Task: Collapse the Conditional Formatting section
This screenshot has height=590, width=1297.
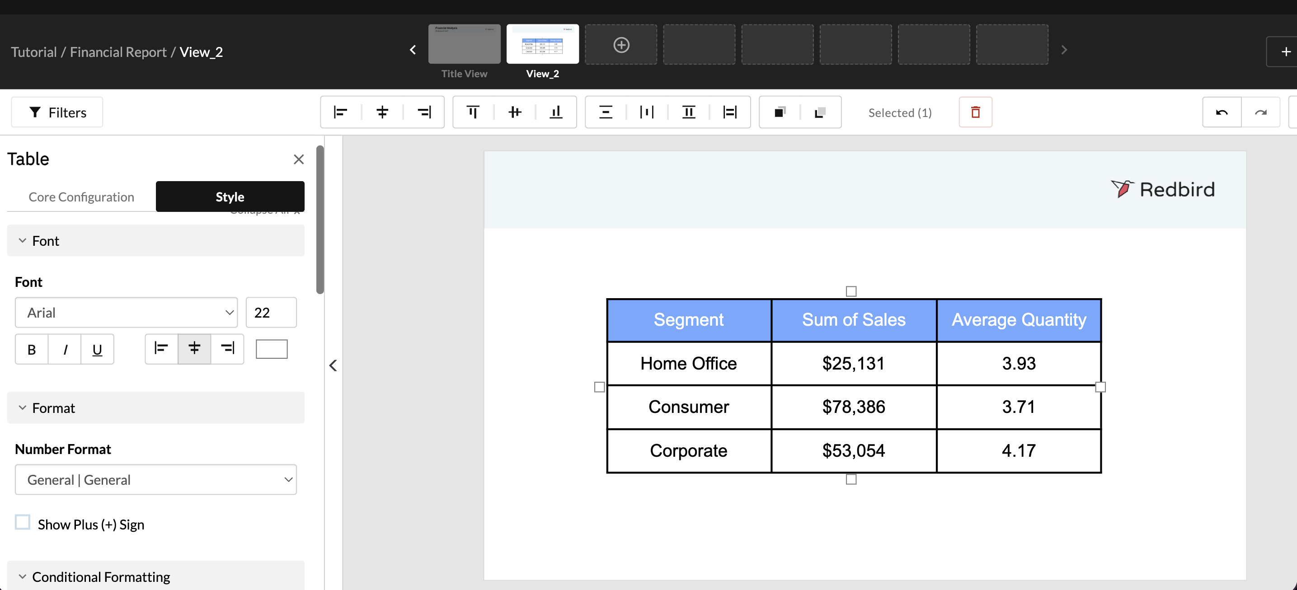Action: click(23, 576)
